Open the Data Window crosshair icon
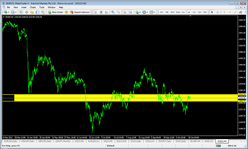The width and height of the screenshot is (248, 149). (27, 12)
